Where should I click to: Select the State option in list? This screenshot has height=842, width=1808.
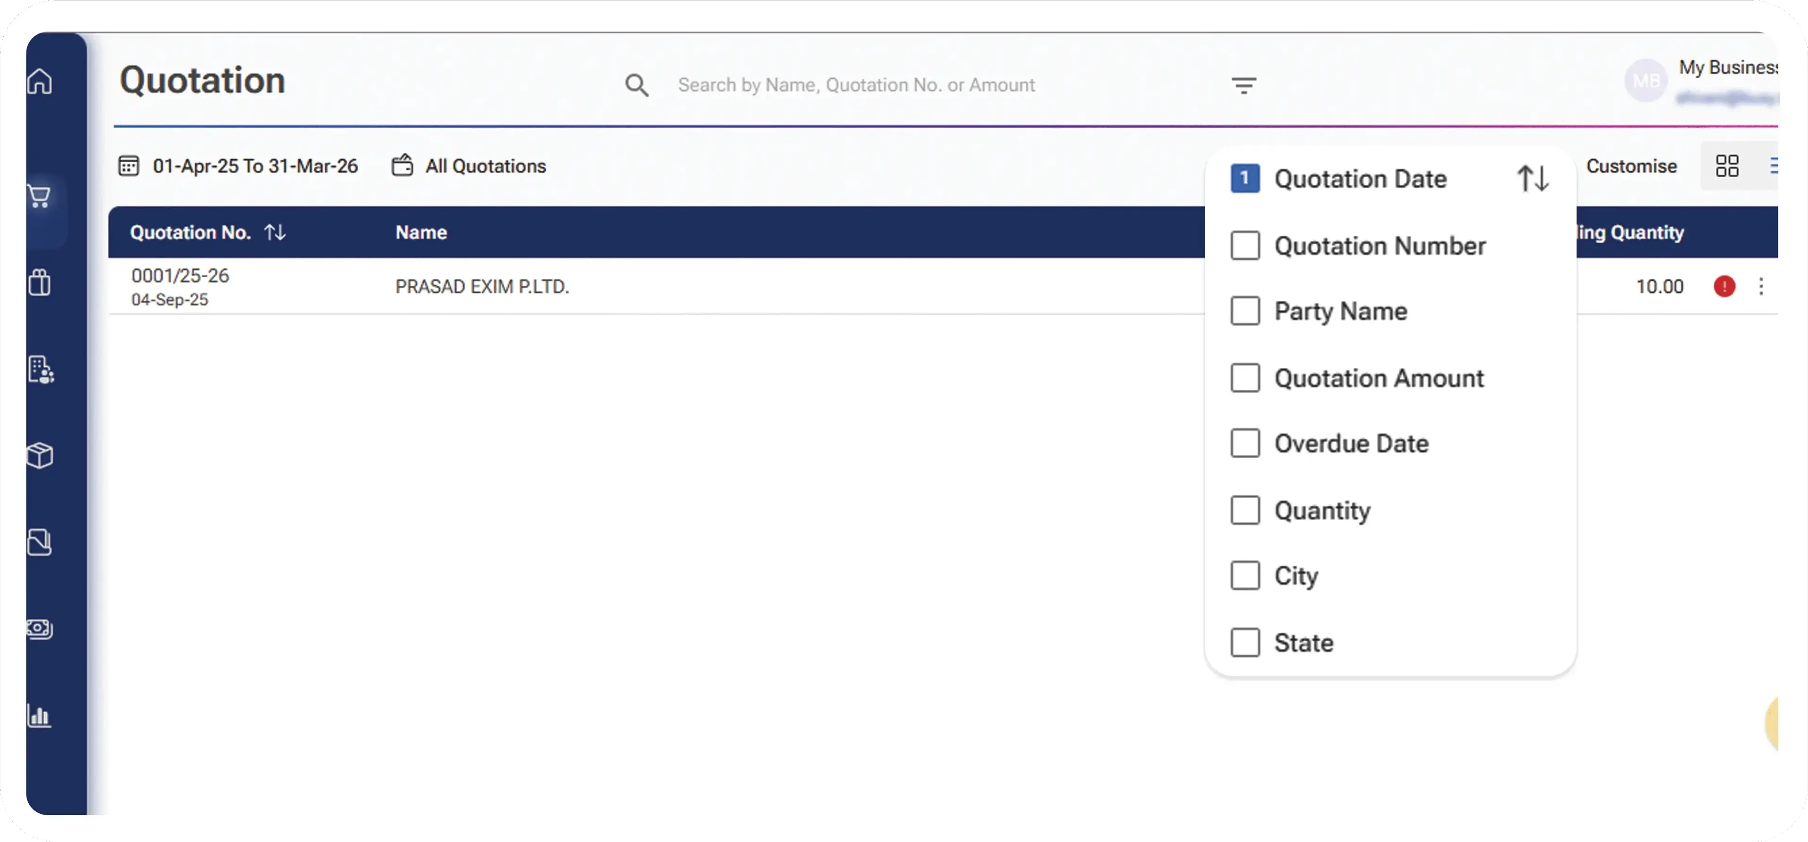pyautogui.click(x=1303, y=643)
